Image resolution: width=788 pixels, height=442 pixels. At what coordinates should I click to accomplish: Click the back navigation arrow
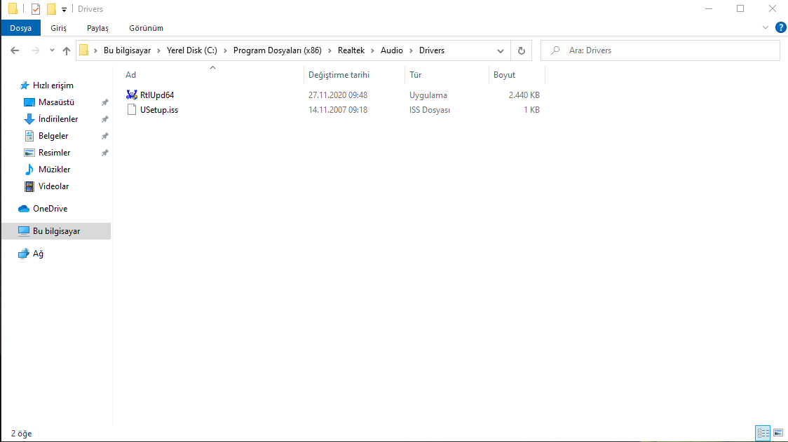point(15,50)
